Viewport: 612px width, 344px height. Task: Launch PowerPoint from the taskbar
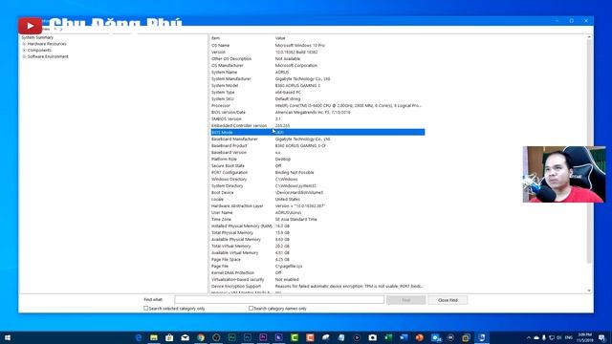(x=419, y=337)
